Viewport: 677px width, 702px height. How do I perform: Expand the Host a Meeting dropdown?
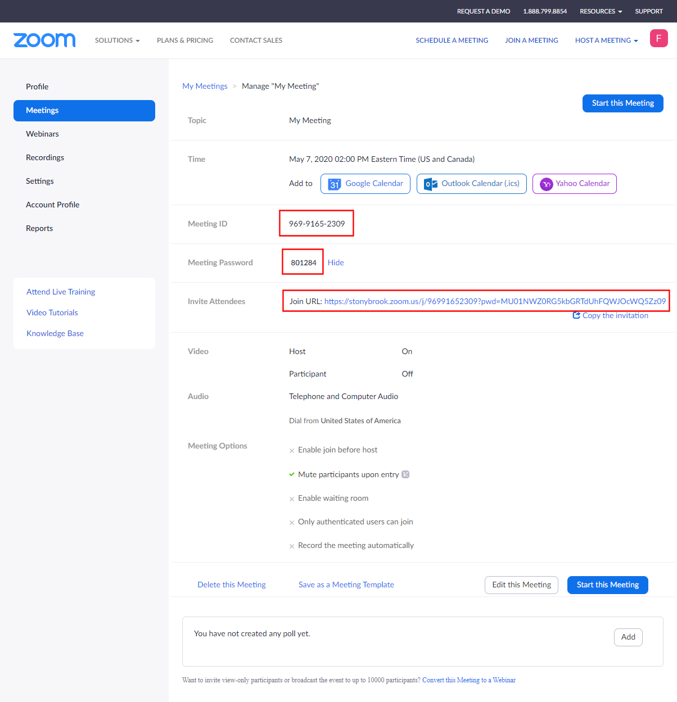(606, 40)
